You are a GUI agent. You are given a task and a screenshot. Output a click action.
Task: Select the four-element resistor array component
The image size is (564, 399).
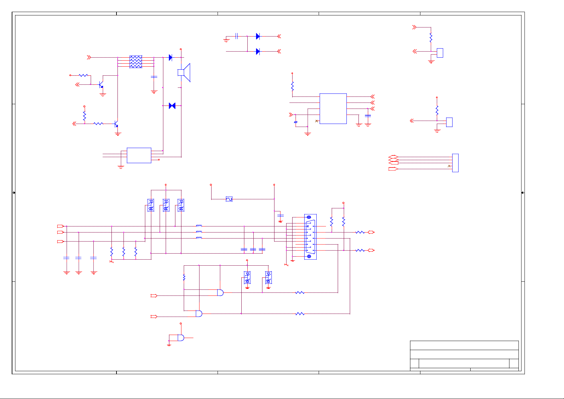(136, 62)
